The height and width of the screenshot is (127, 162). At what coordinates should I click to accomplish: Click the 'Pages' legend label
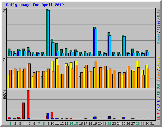coord(158,39)
